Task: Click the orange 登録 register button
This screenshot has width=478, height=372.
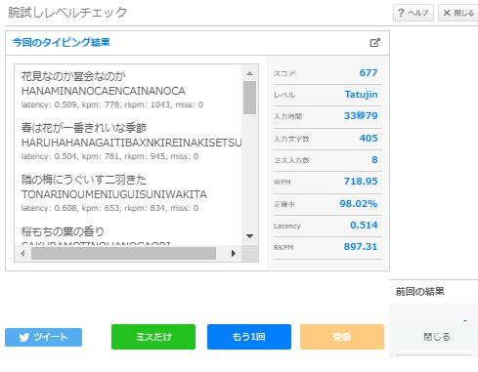Action: pos(342,337)
